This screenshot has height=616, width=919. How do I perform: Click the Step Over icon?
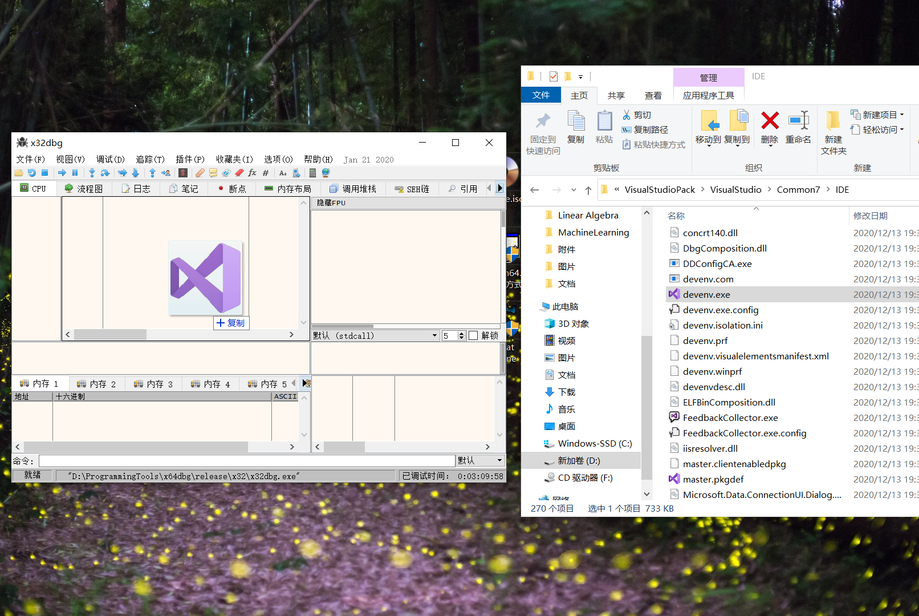click(x=105, y=173)
